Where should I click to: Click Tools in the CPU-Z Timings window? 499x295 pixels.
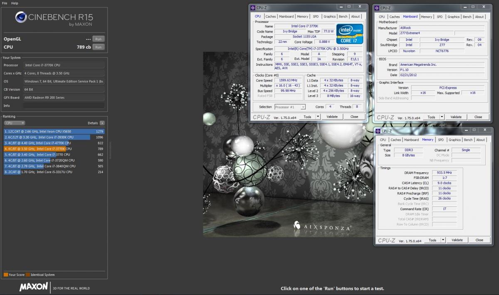point(433,240)
